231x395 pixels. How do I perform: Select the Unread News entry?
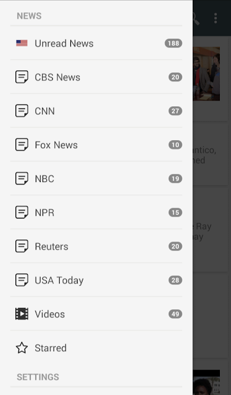point(96,43)
